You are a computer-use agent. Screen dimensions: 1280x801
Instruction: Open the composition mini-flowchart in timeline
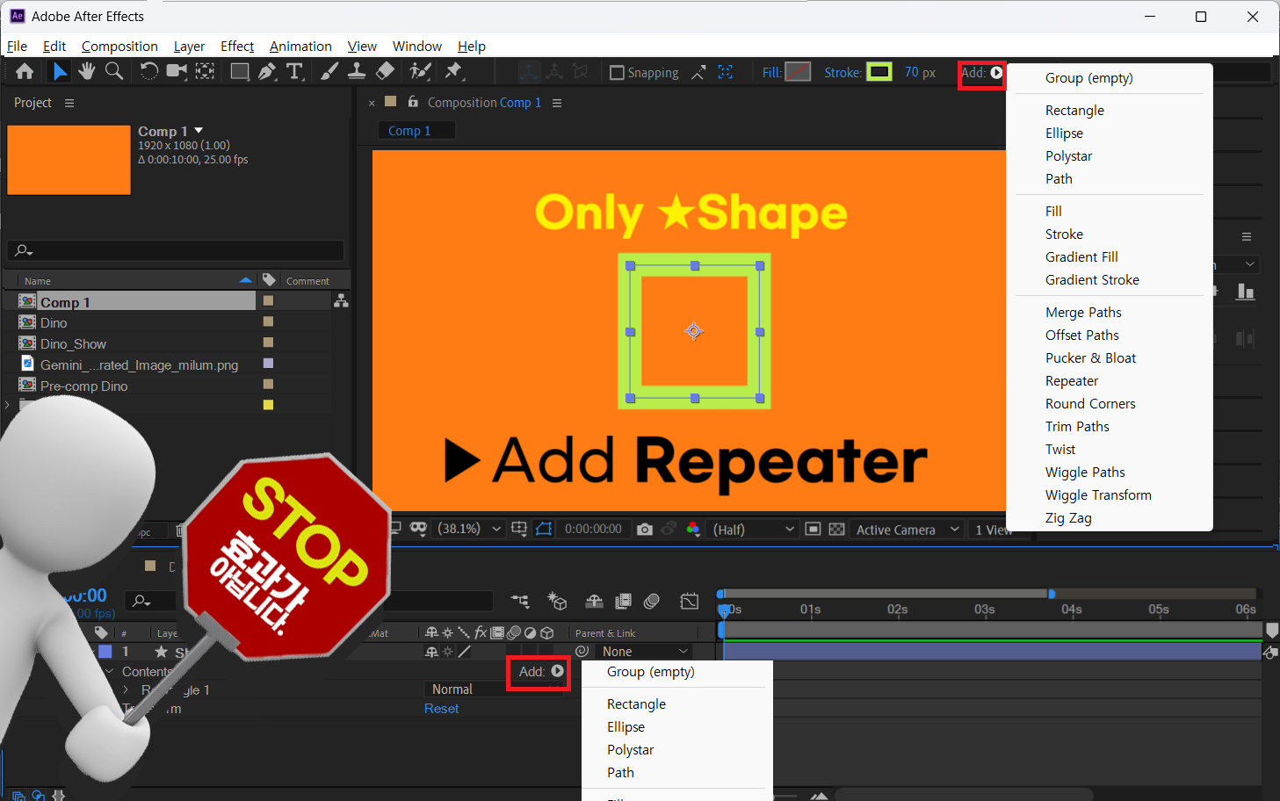click(x=520, y=601)
